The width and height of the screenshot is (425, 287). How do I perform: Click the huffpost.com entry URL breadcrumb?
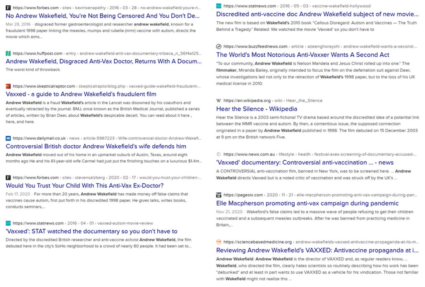(x=107, y=53)
